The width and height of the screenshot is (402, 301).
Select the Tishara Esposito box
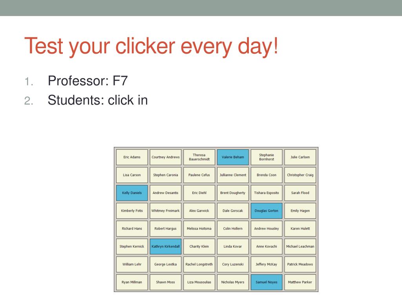pyautogui.click(x=267, y=193)
